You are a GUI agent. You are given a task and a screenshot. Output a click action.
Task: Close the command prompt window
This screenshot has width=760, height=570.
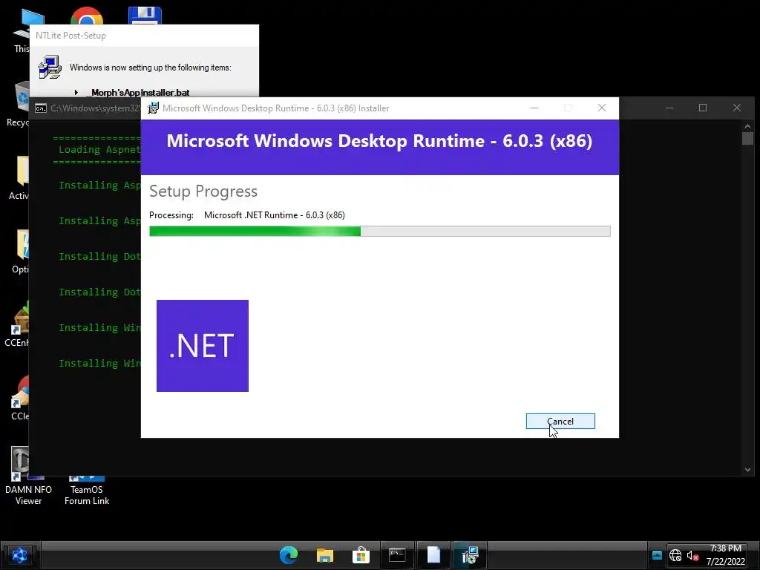click(x=737, y=108)
